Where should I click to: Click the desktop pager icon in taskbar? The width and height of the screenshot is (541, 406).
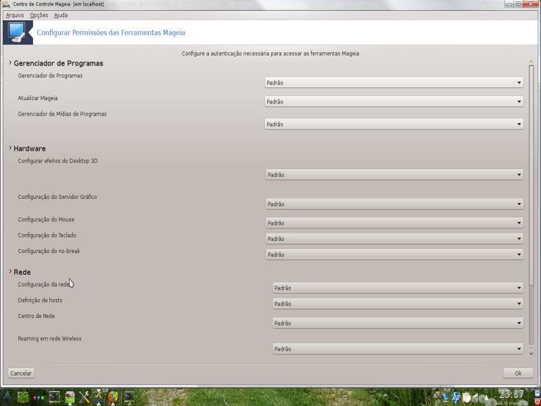pyautogui.click(x=23, y=397)
